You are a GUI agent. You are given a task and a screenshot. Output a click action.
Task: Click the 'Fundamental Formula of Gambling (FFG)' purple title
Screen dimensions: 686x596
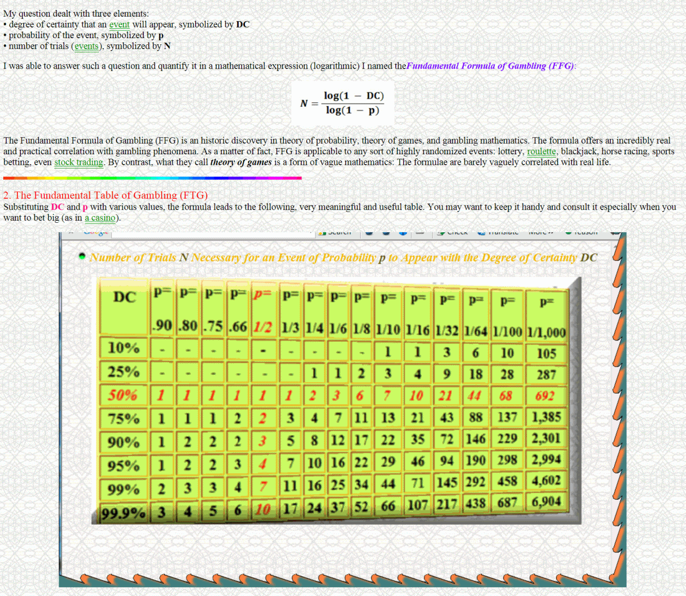[x=490, y=66]
